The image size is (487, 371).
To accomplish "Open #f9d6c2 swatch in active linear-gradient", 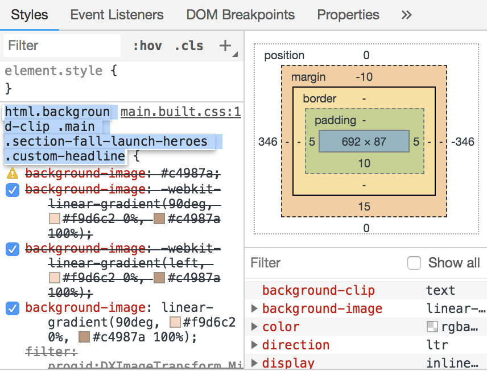I will pos(175,322).
